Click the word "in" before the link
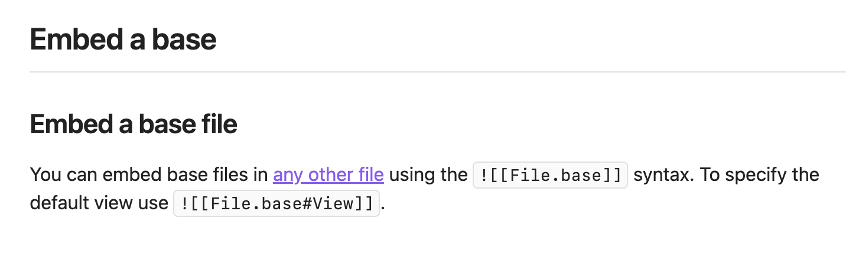Image resolution: width=859 pixels, height=257 pixels. pos(262,175)
